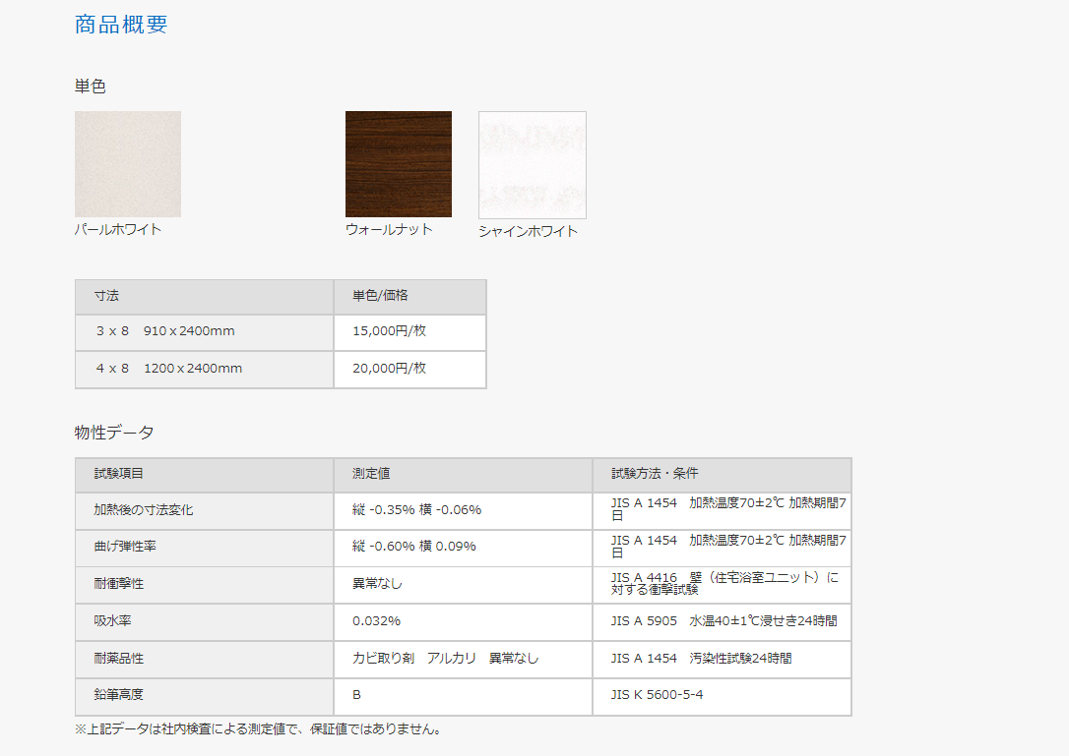Screen dimensions: 1069x756
Task: Click the 物性データ section heading
Action: 114,433
